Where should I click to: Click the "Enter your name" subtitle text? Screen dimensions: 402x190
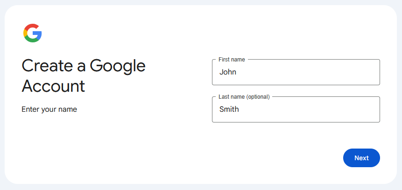(x=49, y=109)
